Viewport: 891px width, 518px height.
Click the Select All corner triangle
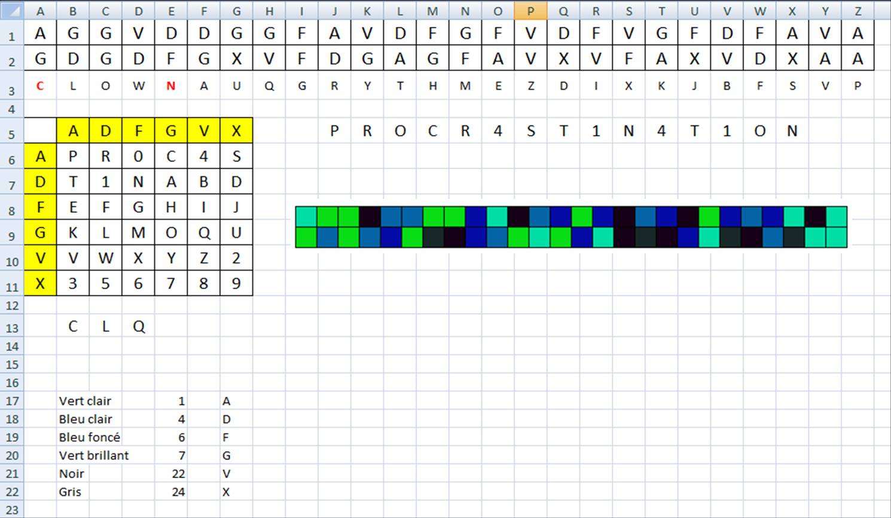coord(12,11)
